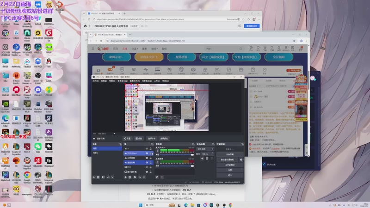Go to Douyu 直播 live tab

124,49
